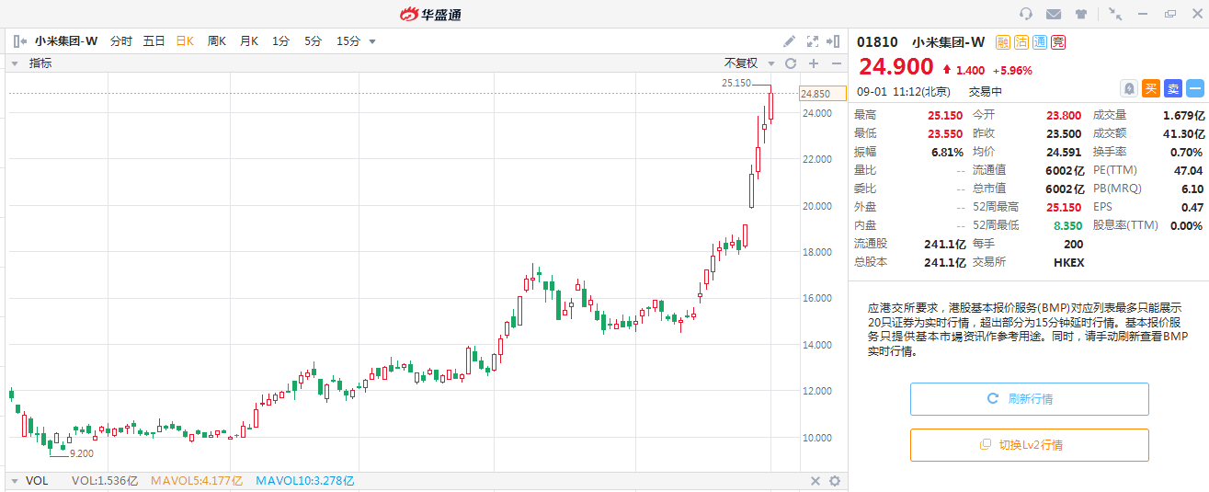Click the 交易所 value HKEX
The width and height of the screenshot is (1209, 492).
click(x=1068, y=262)
